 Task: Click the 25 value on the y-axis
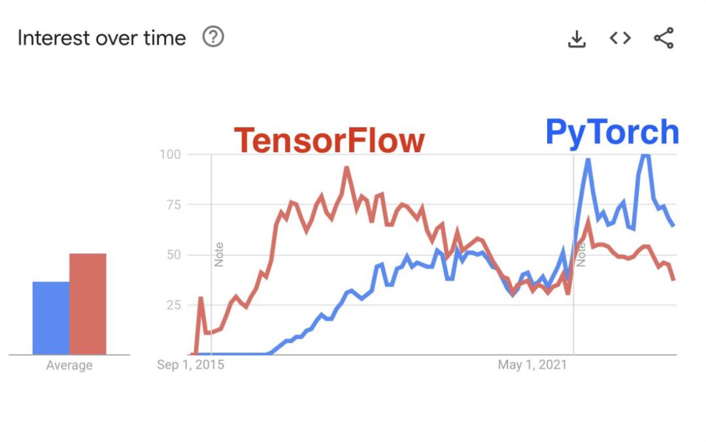(173, 305)
